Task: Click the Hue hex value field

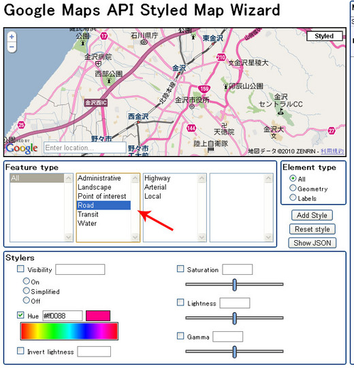Action: (x=63, y=316)
